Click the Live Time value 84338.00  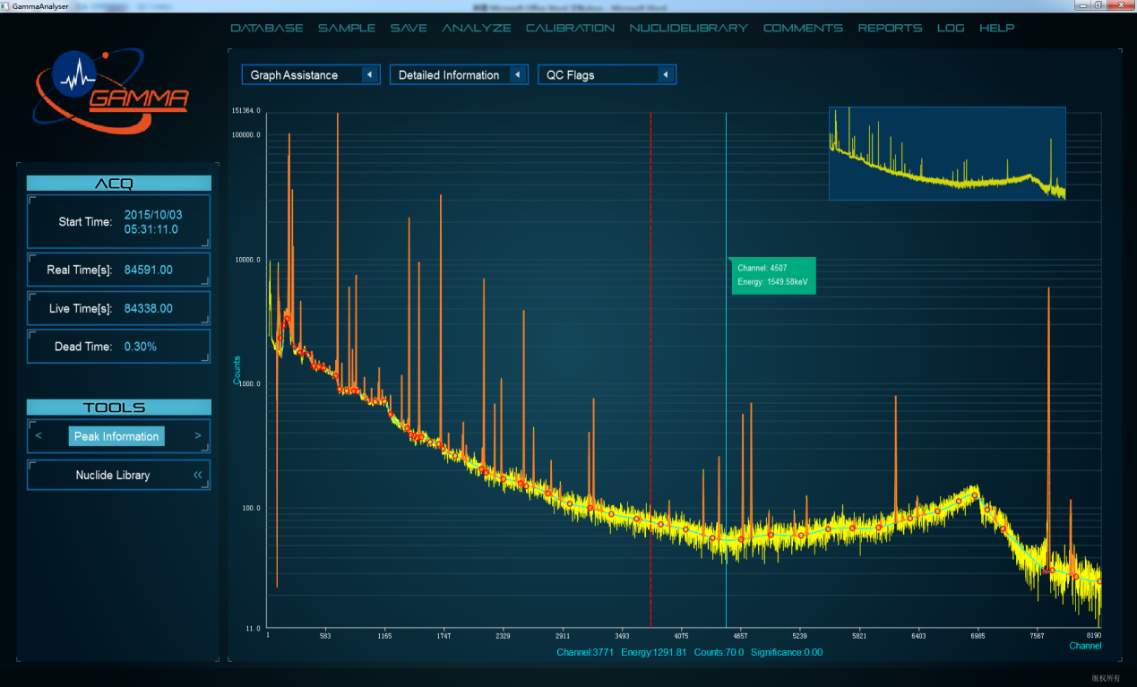(x=149, y=308)
